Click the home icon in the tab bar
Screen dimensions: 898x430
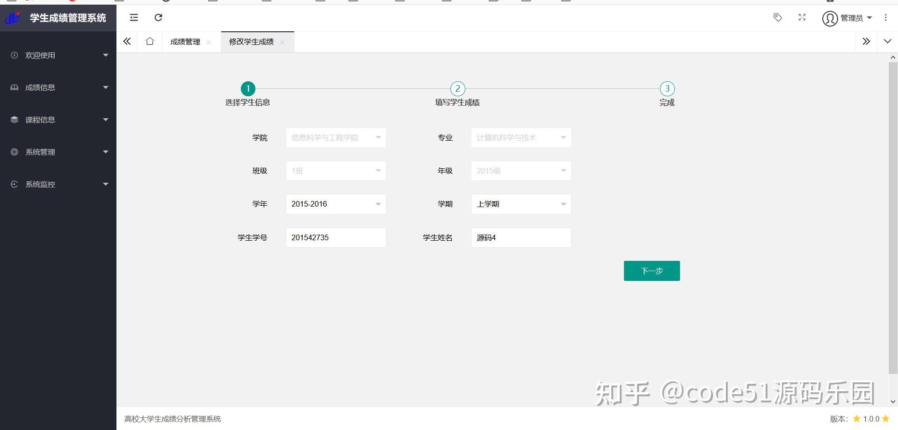point(149,42)
